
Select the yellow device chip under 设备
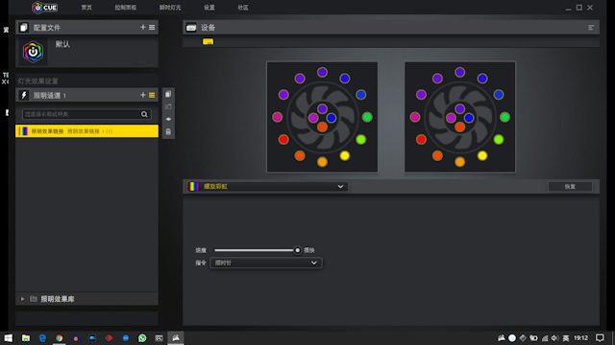click(x=208, y=41)
